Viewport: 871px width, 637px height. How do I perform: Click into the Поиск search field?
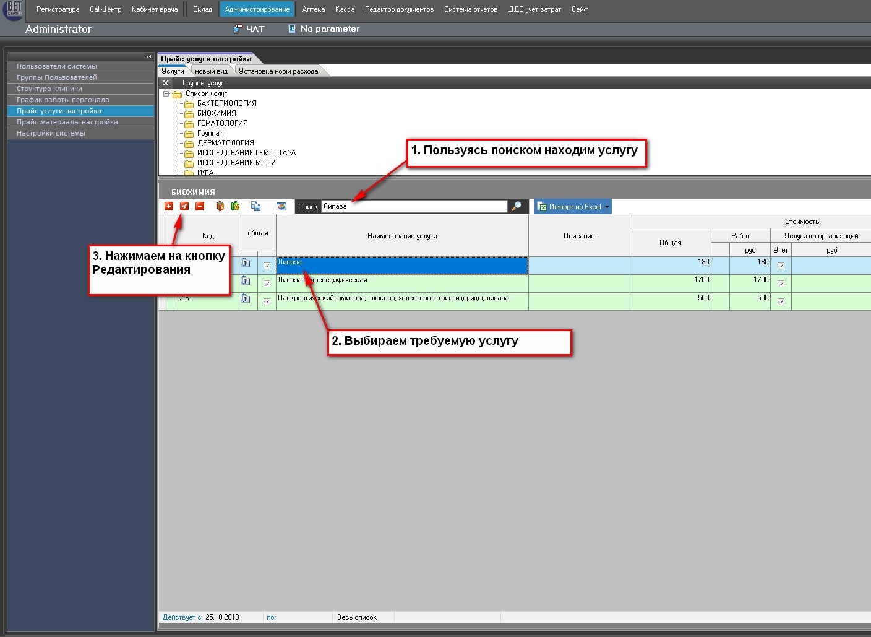pos(413,207)
